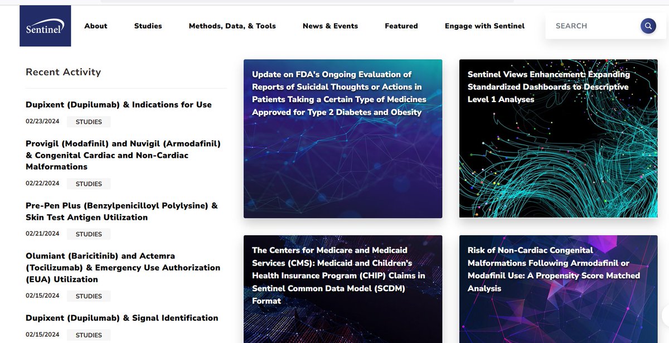
Task: Open Dupixent (Dupilumab) & Indications for Use
Action: (119, 105)
